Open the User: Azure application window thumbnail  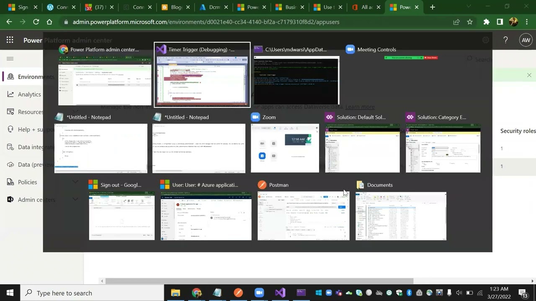pos(206,216)
